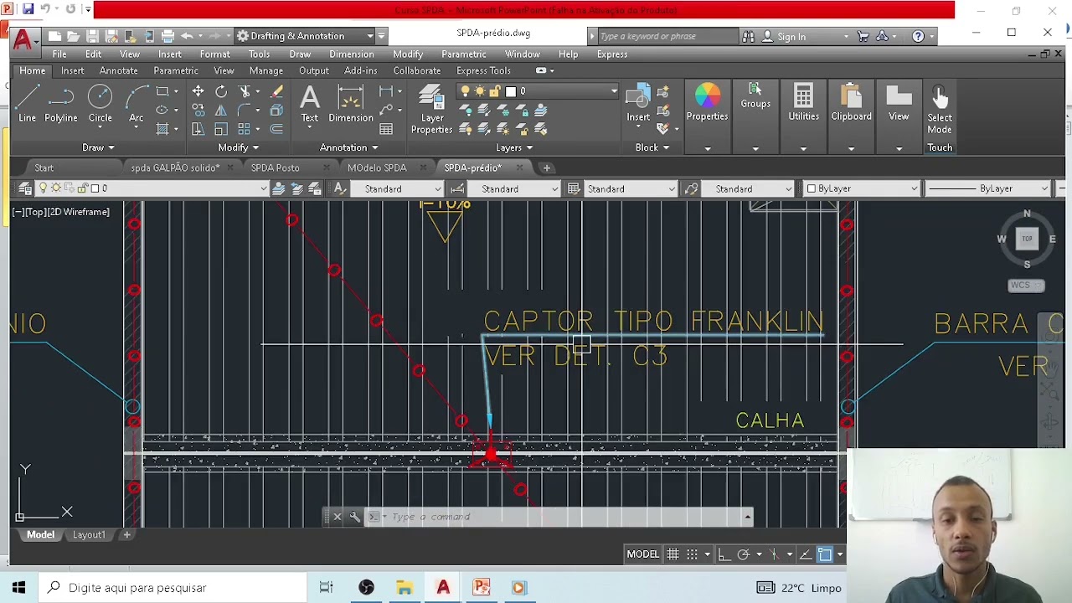This screenshot has width=1072, height=603.
Task: Add a new layout with plus button
Action: click(127, 534)
